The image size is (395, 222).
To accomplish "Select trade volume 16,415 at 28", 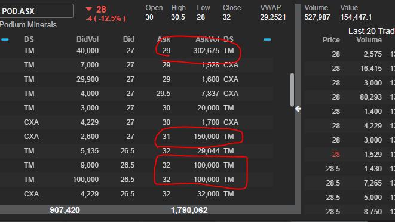I will point(371,69).
